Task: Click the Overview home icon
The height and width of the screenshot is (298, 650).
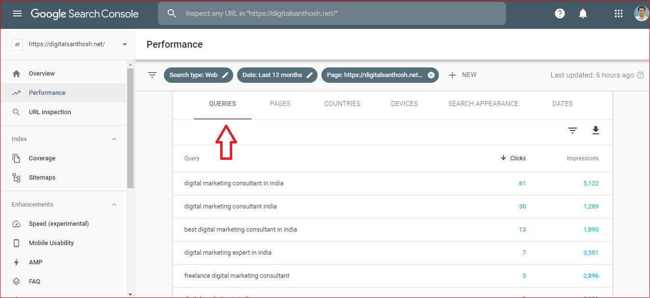Action: tap(16, 74)
